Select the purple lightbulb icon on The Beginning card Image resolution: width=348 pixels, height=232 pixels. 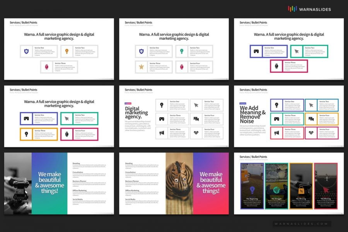252,189
